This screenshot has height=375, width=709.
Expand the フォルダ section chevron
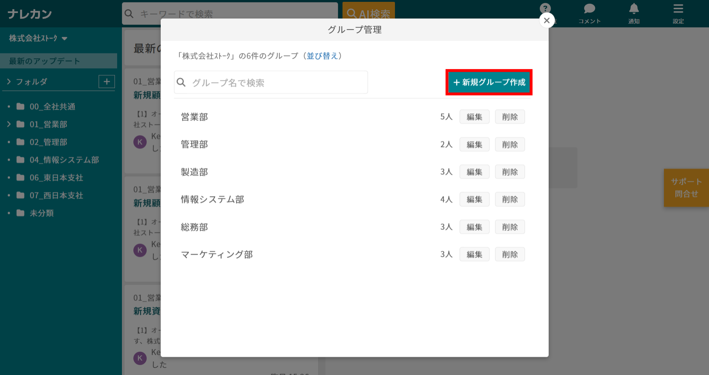9,82
